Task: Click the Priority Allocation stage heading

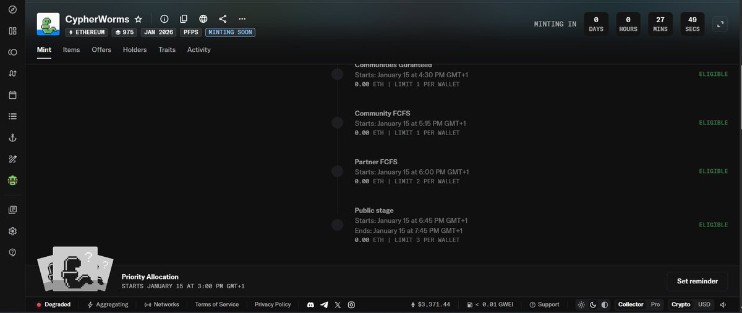Action: [x=150, y=277]
